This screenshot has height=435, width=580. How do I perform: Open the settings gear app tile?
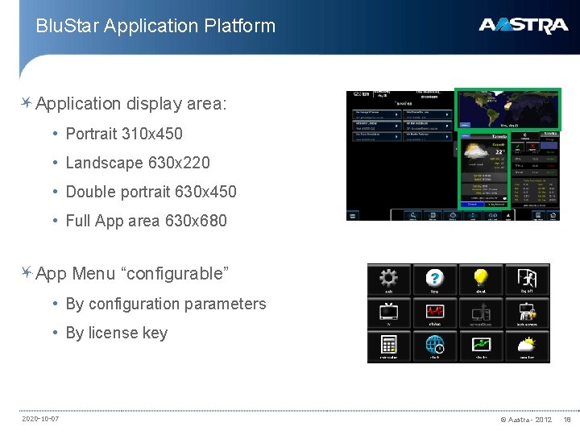point(389,280)
